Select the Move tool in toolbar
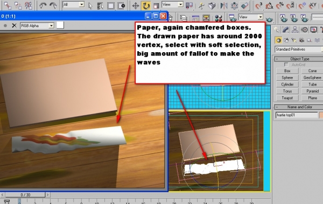The width and height of the screenshot is (323, 204). click(136, 5)
